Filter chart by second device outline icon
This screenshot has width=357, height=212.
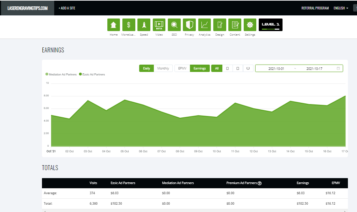238,68
